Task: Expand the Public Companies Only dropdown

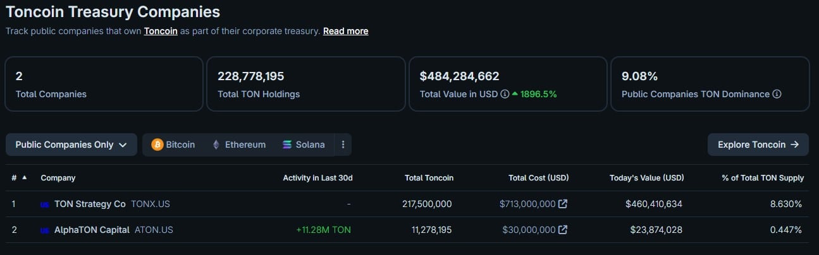Action: coord(71,145)
